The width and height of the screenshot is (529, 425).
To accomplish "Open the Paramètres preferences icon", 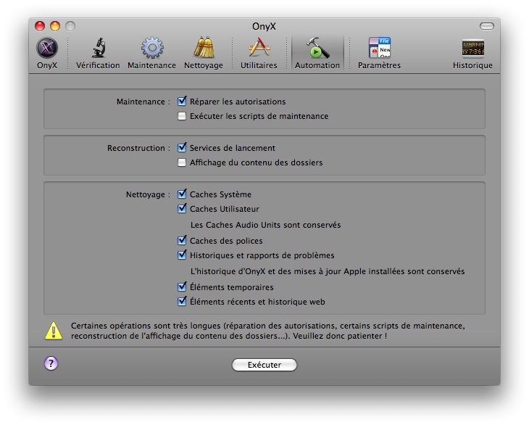I will pyautogui.click(x=379, y=49).
